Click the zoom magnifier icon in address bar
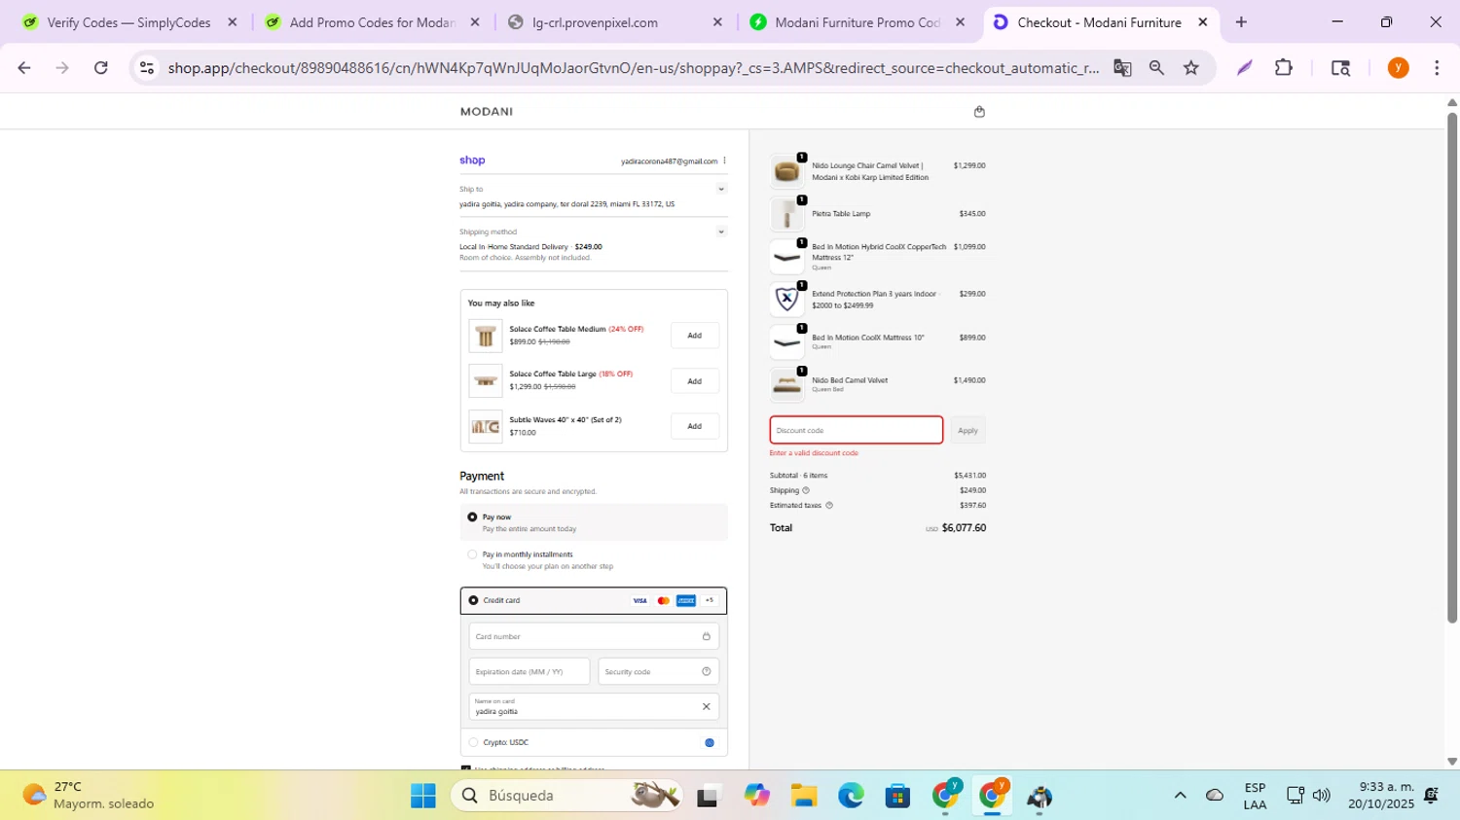This screenshot has height=820, width=1460. click(1156, 68)
